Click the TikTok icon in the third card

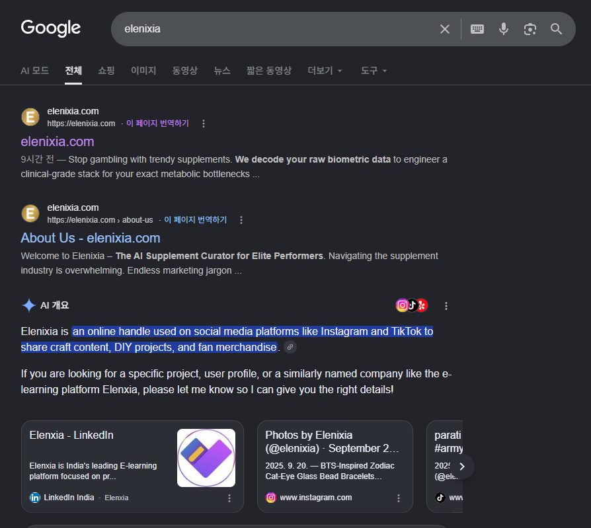click(440, 498)
